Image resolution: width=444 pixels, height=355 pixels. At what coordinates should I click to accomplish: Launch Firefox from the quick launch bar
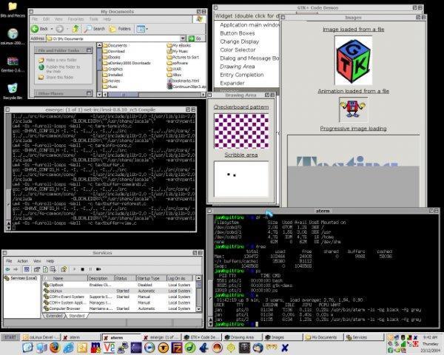click(55, 348)
